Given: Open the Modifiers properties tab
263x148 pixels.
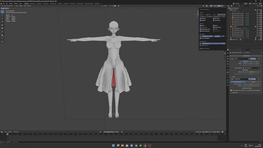Looking at the screenshot, I should (x=227, y=72).
